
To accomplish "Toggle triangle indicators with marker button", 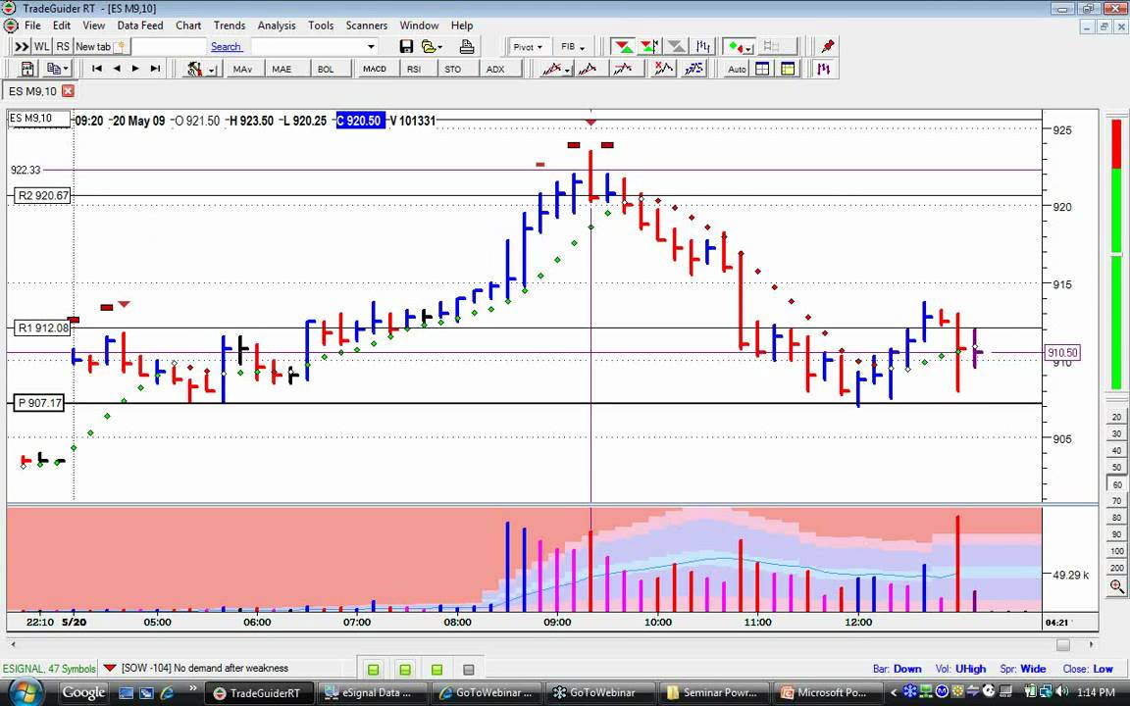I will 649,47.
